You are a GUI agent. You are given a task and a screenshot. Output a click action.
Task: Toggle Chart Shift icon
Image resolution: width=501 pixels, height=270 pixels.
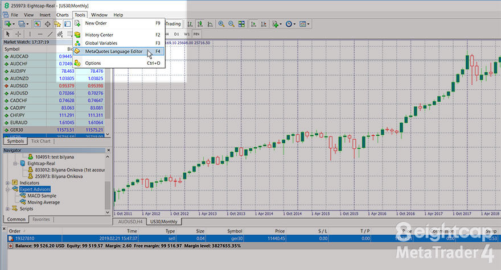coord(264,24)
